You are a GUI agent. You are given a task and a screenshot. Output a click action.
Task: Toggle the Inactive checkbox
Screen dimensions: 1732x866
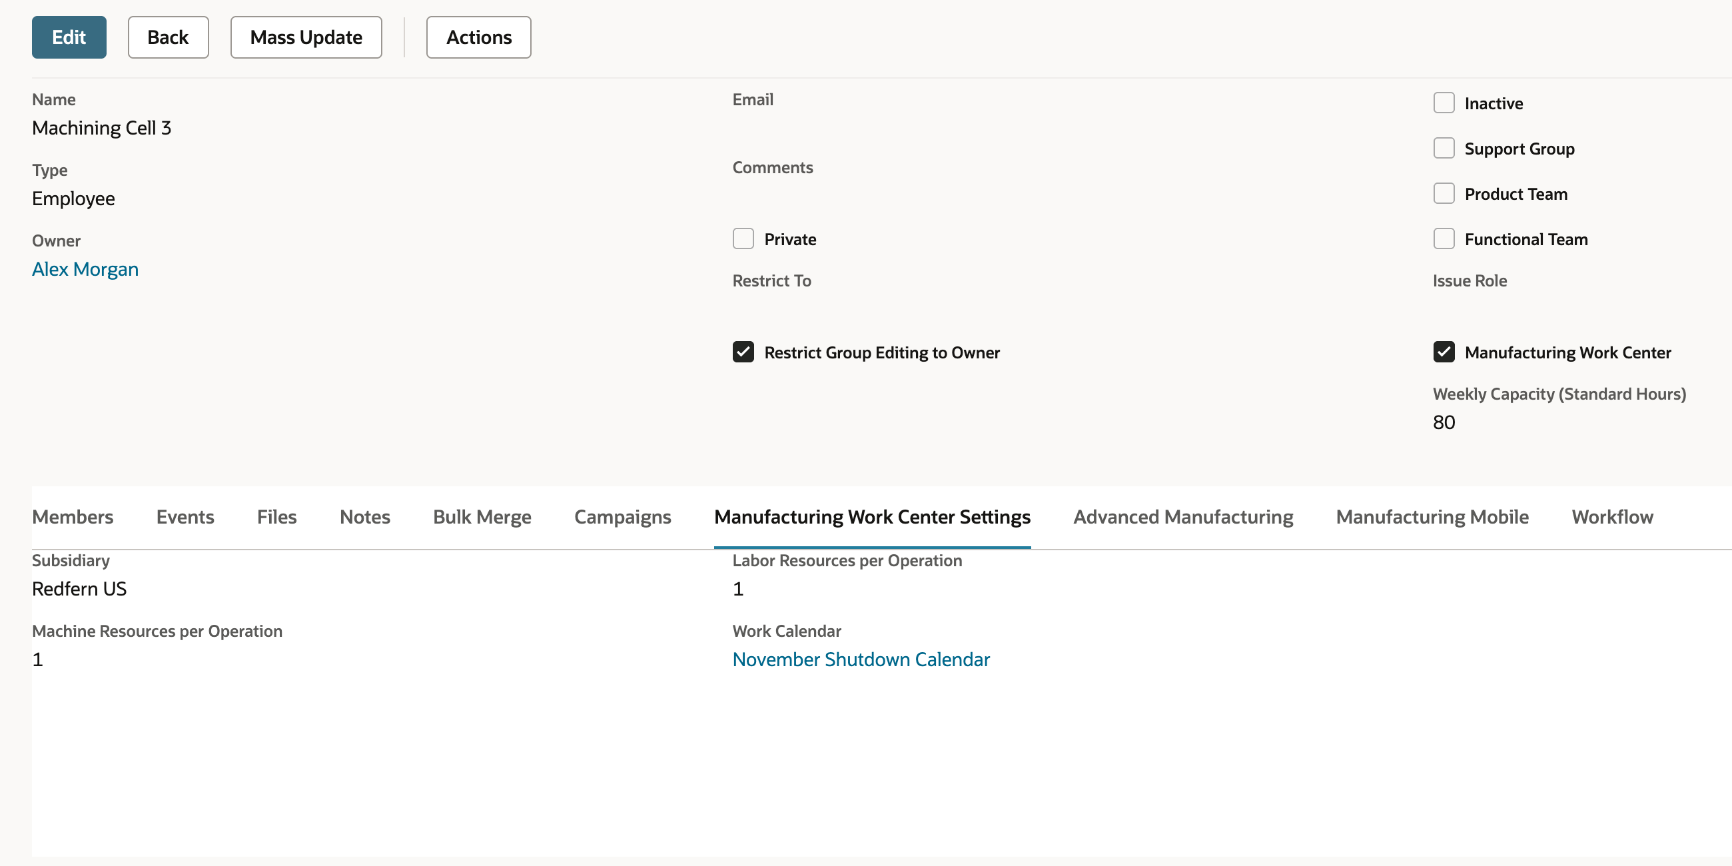click(1444, 103)
